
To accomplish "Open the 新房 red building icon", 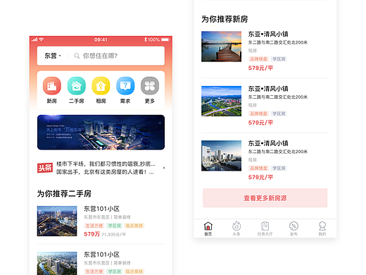I will tap(52, 85).
